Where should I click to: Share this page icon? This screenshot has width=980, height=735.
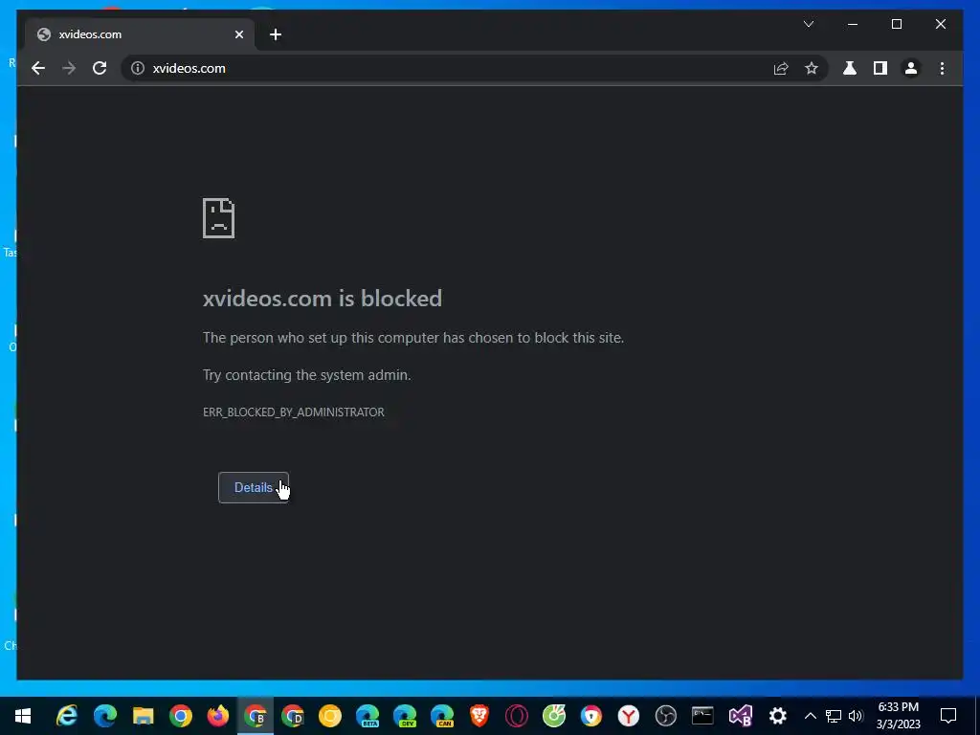pyautogui.click(x=781, y=68)
